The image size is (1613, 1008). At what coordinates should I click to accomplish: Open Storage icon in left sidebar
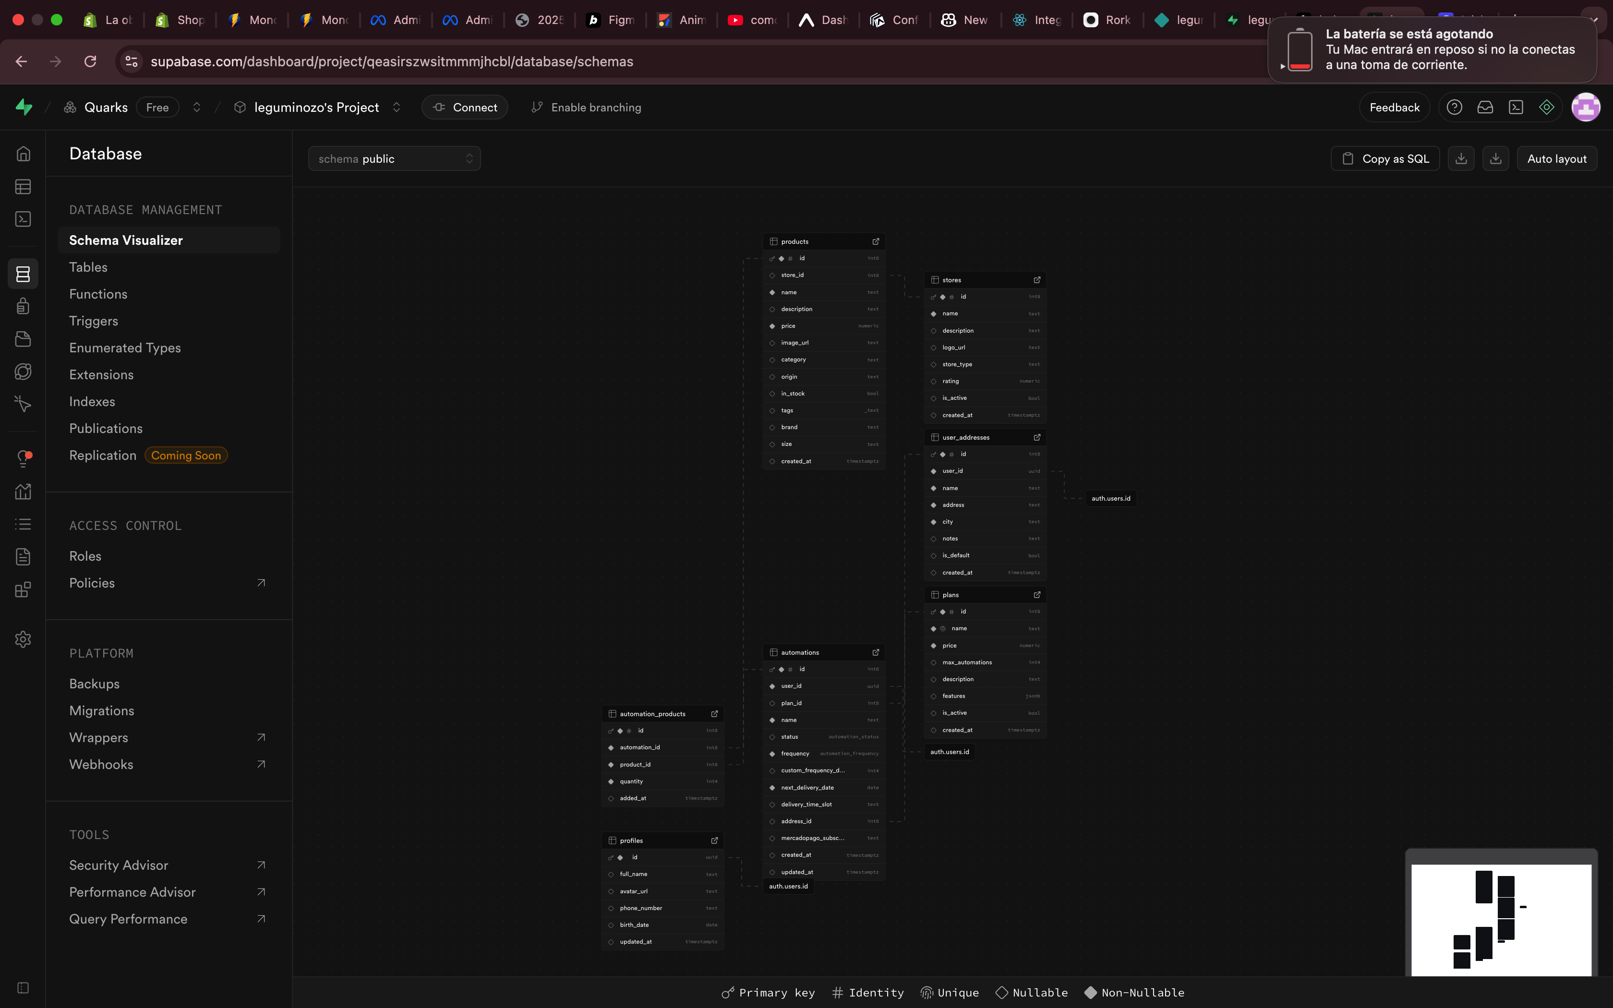click(24, 339)
